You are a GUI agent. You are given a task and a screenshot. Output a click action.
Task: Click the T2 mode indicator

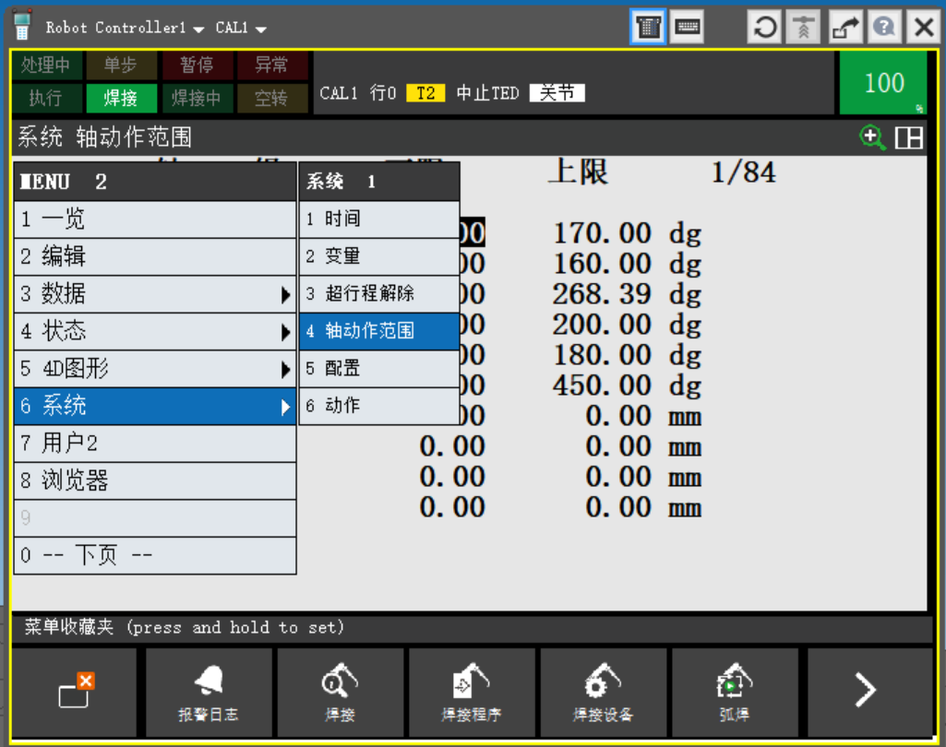(425, 93)
